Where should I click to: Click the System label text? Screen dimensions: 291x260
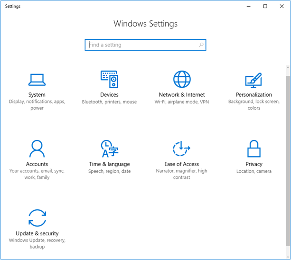tap(37, 95)
